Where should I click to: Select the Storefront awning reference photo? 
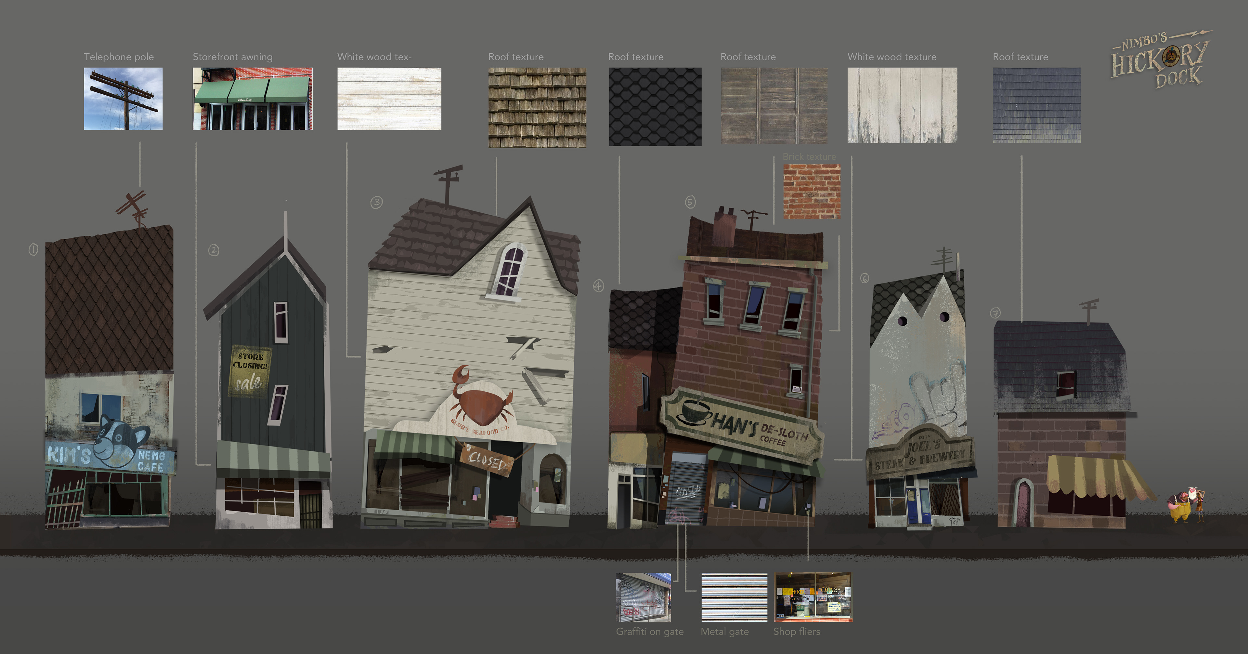click(253, 99)
